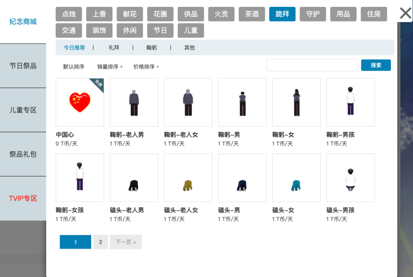
Task: Click the 下一页 next page button
Action: click(126, 242)
